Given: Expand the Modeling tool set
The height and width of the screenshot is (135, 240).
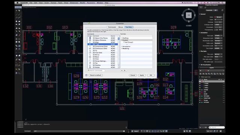Looking at the screenshot, I should (122, 48).
